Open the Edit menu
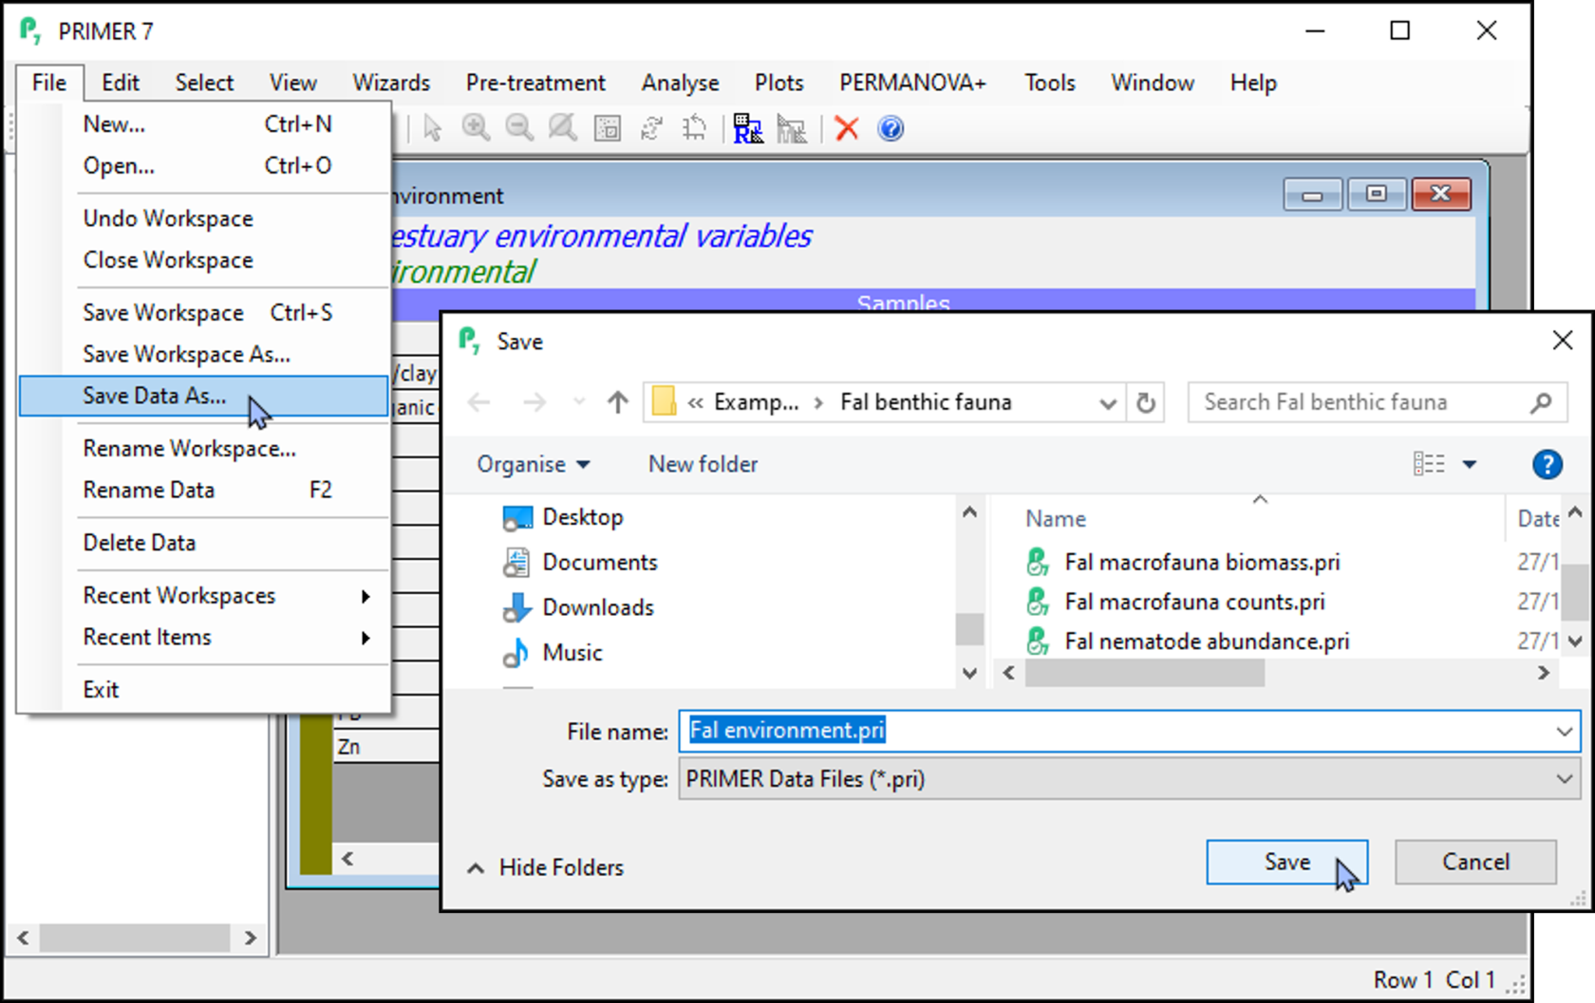The image size is (1595, 1003). (121, 83)
